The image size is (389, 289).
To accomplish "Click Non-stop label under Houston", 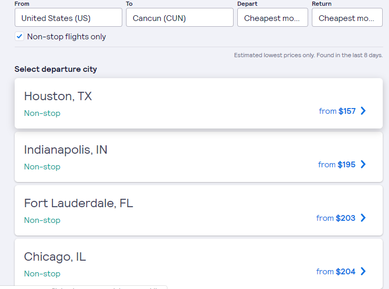I will pyautogui.click(x=42, y=113).
